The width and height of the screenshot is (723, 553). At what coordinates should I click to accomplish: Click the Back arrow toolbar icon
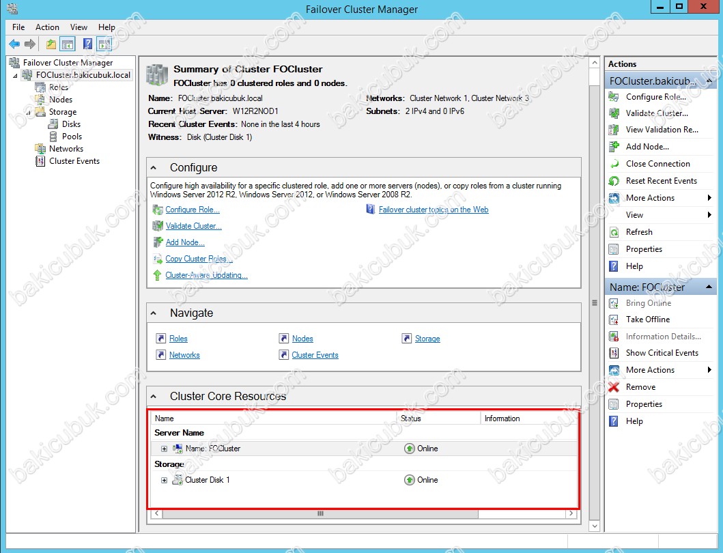pyautogui.click(x=14, y=44)
